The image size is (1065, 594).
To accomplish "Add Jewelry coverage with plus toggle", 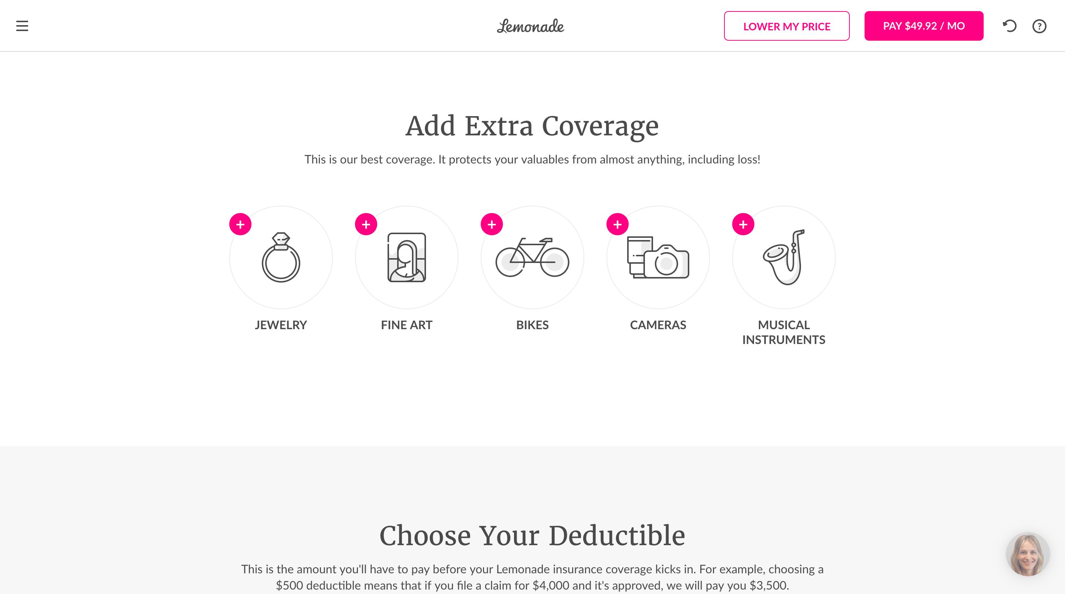I will [x=240, y=224].
